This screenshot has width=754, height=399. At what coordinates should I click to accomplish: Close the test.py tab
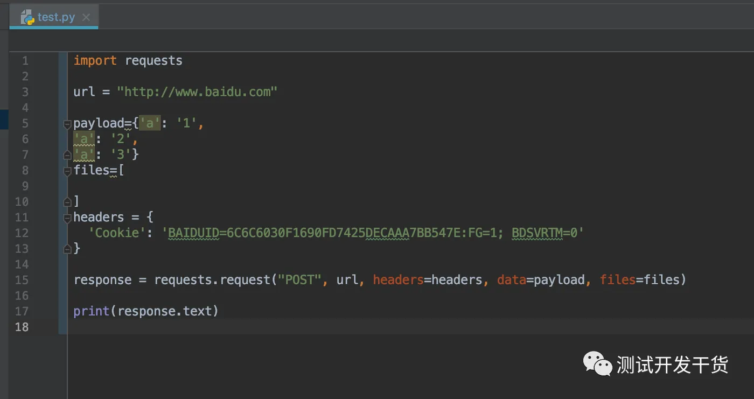(86, 18)
